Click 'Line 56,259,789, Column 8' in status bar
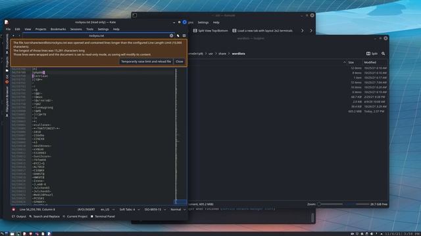 tap(37, 210)
